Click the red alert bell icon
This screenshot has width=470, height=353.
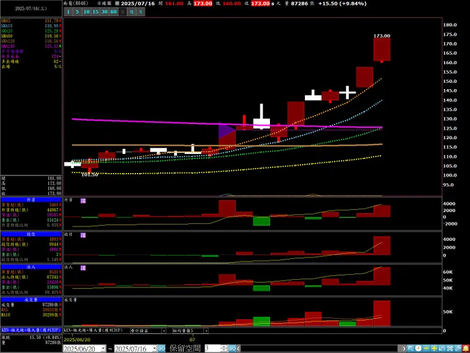tap(465, 349)
